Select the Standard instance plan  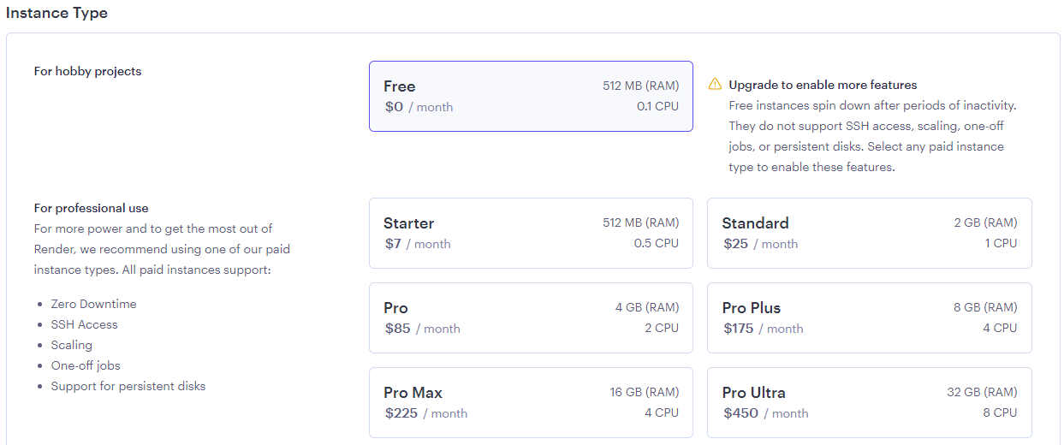click(869, 233)
